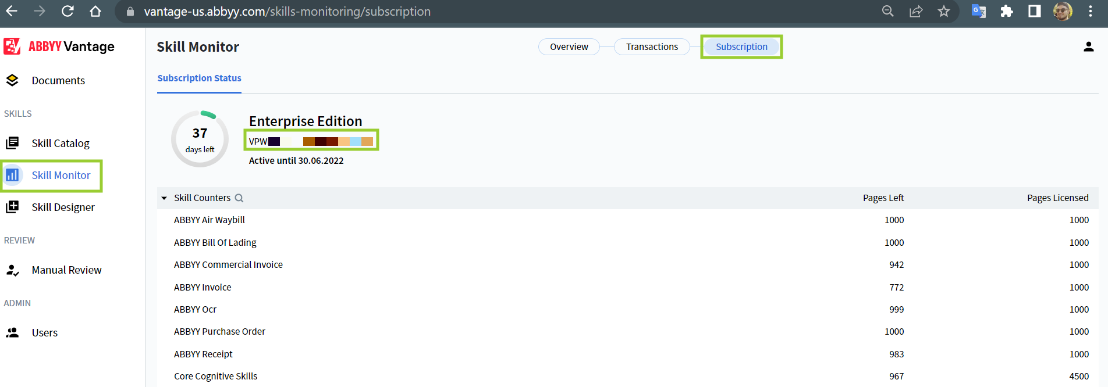Open the browser zoom magnifier icon
This screenshot has height=387, width=1108.
pyautogui.click(x=887, y=11)
